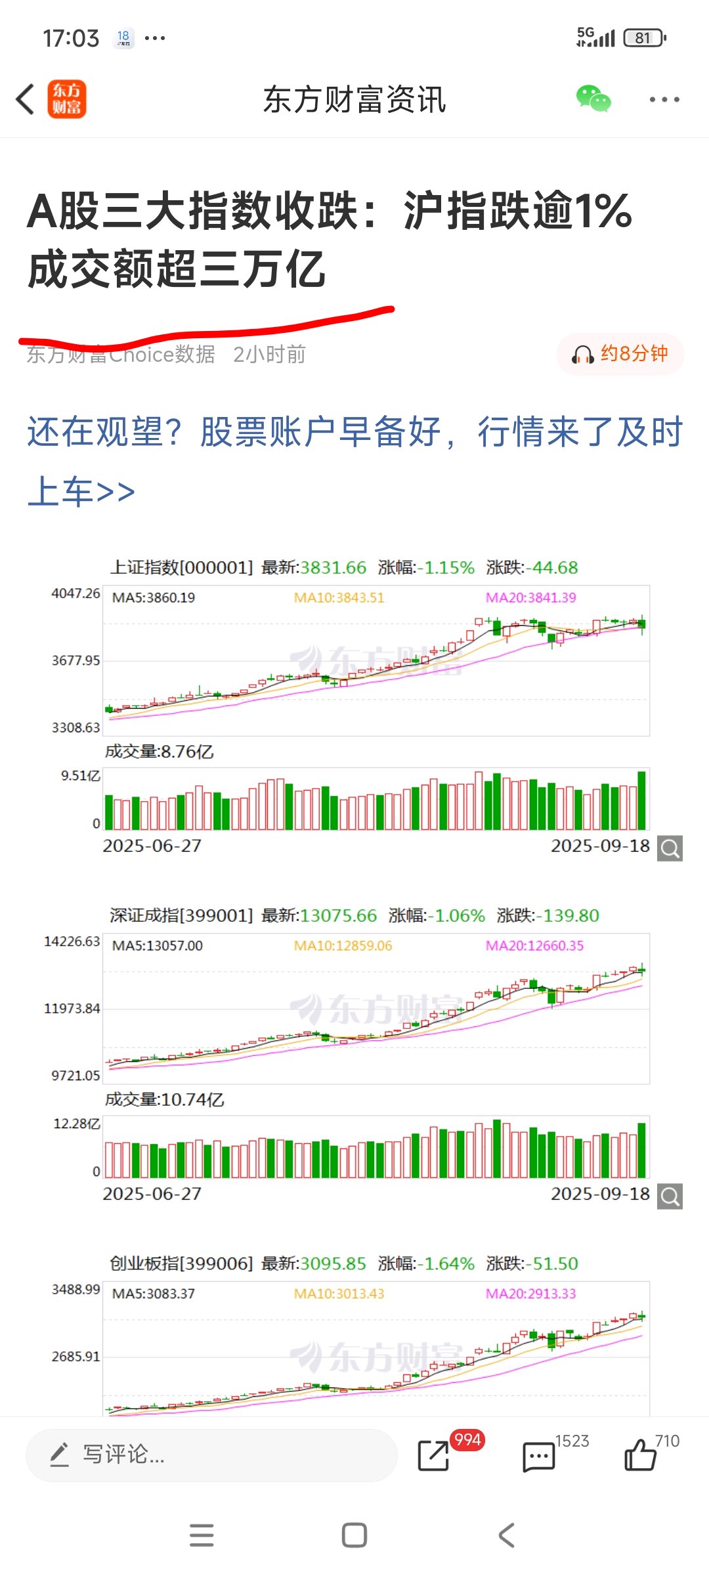The image size is (709, 1576).
Task: Tap 涨幅:-1.64% on ChiNext chart
Action: point(426,1263)
